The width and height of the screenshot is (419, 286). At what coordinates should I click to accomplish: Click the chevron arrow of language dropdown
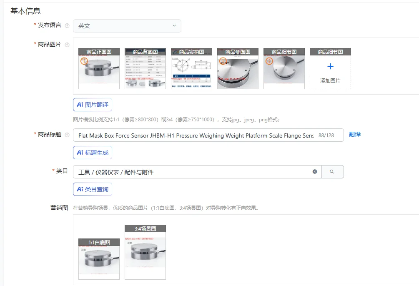pyautogui.click(x=174, y=26)
